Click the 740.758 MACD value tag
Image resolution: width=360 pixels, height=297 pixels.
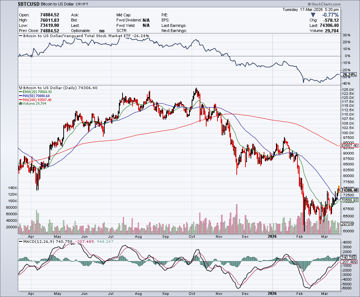348,257
